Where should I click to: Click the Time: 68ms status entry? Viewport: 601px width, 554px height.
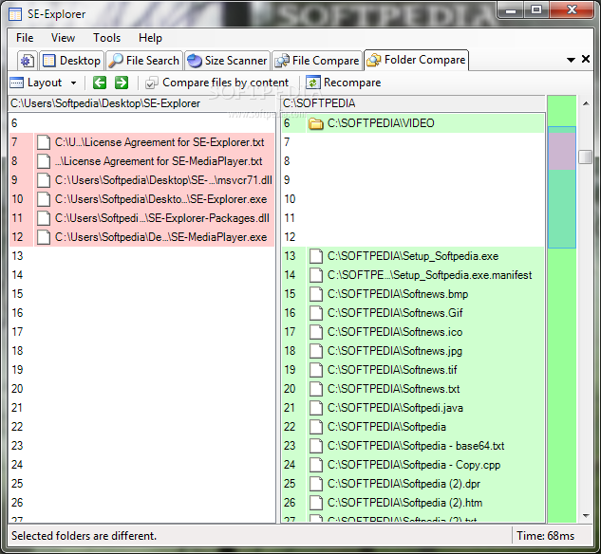click(x=545, y=536)
